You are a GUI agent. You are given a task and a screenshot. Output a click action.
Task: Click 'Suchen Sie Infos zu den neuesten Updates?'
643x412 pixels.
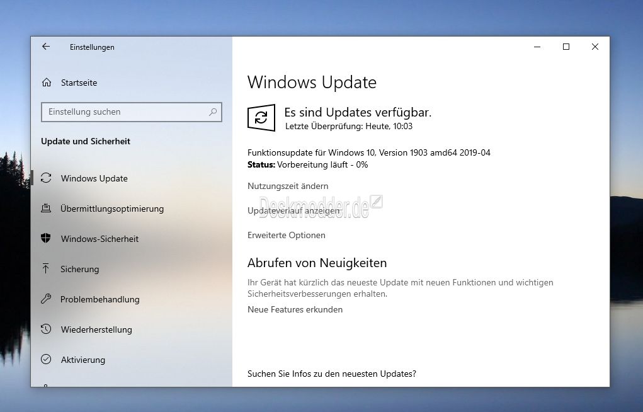point(331,374)
